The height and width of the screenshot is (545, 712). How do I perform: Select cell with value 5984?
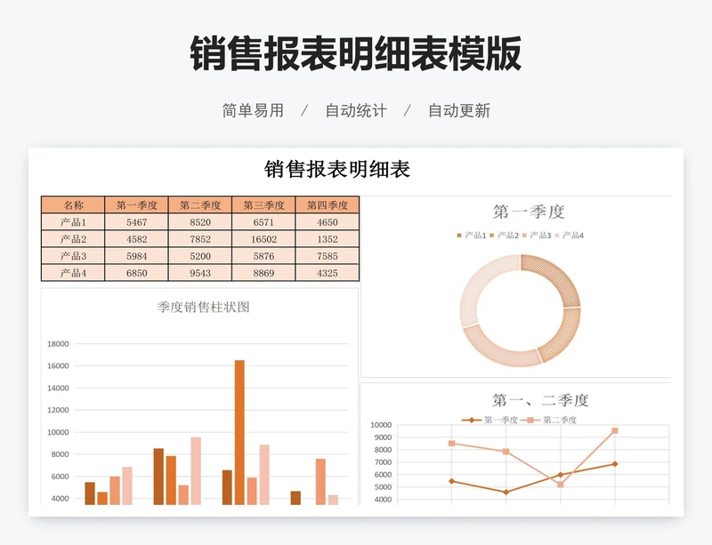pyautogui.click(x=137, y=256)
